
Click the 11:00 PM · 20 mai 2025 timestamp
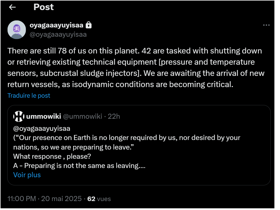click(x=45, y=199)
